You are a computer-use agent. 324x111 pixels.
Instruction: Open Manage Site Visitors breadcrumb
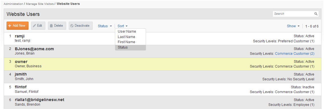tap(40, 4)
